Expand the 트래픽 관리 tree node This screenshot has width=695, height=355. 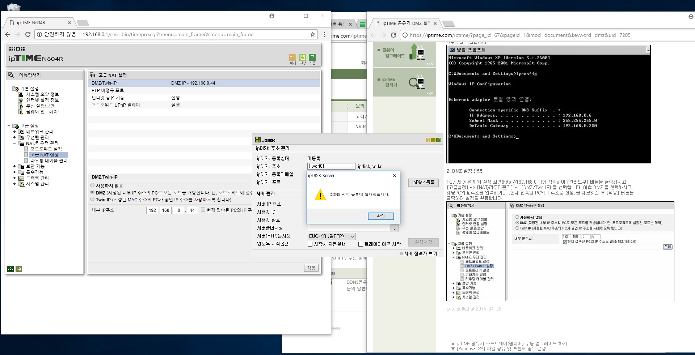pyautogui.click(x=14, y=178)
